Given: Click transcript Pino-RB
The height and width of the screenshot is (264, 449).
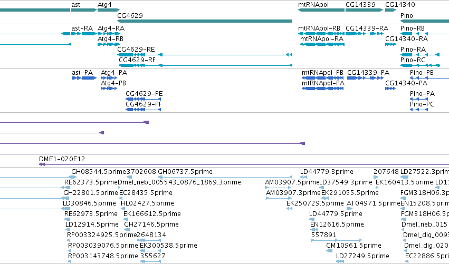Looking at the screenshot, I should pos(425,34).
